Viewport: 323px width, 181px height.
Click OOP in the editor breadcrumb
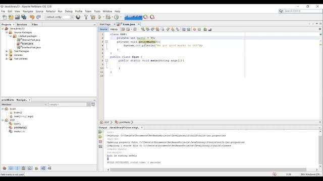point(106,122)
